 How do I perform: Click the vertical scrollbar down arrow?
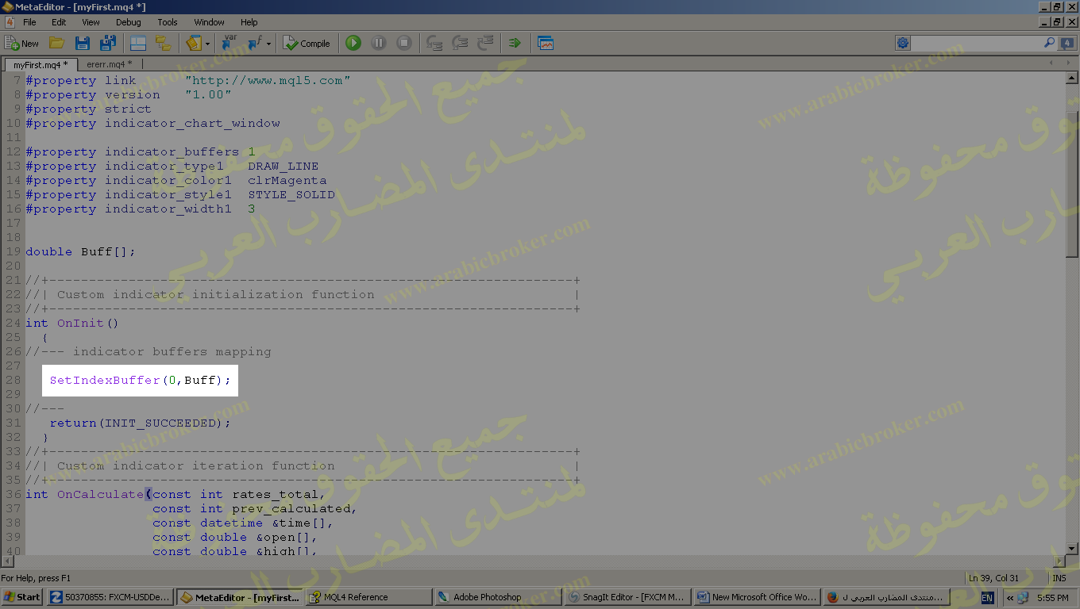point(1072,548)
